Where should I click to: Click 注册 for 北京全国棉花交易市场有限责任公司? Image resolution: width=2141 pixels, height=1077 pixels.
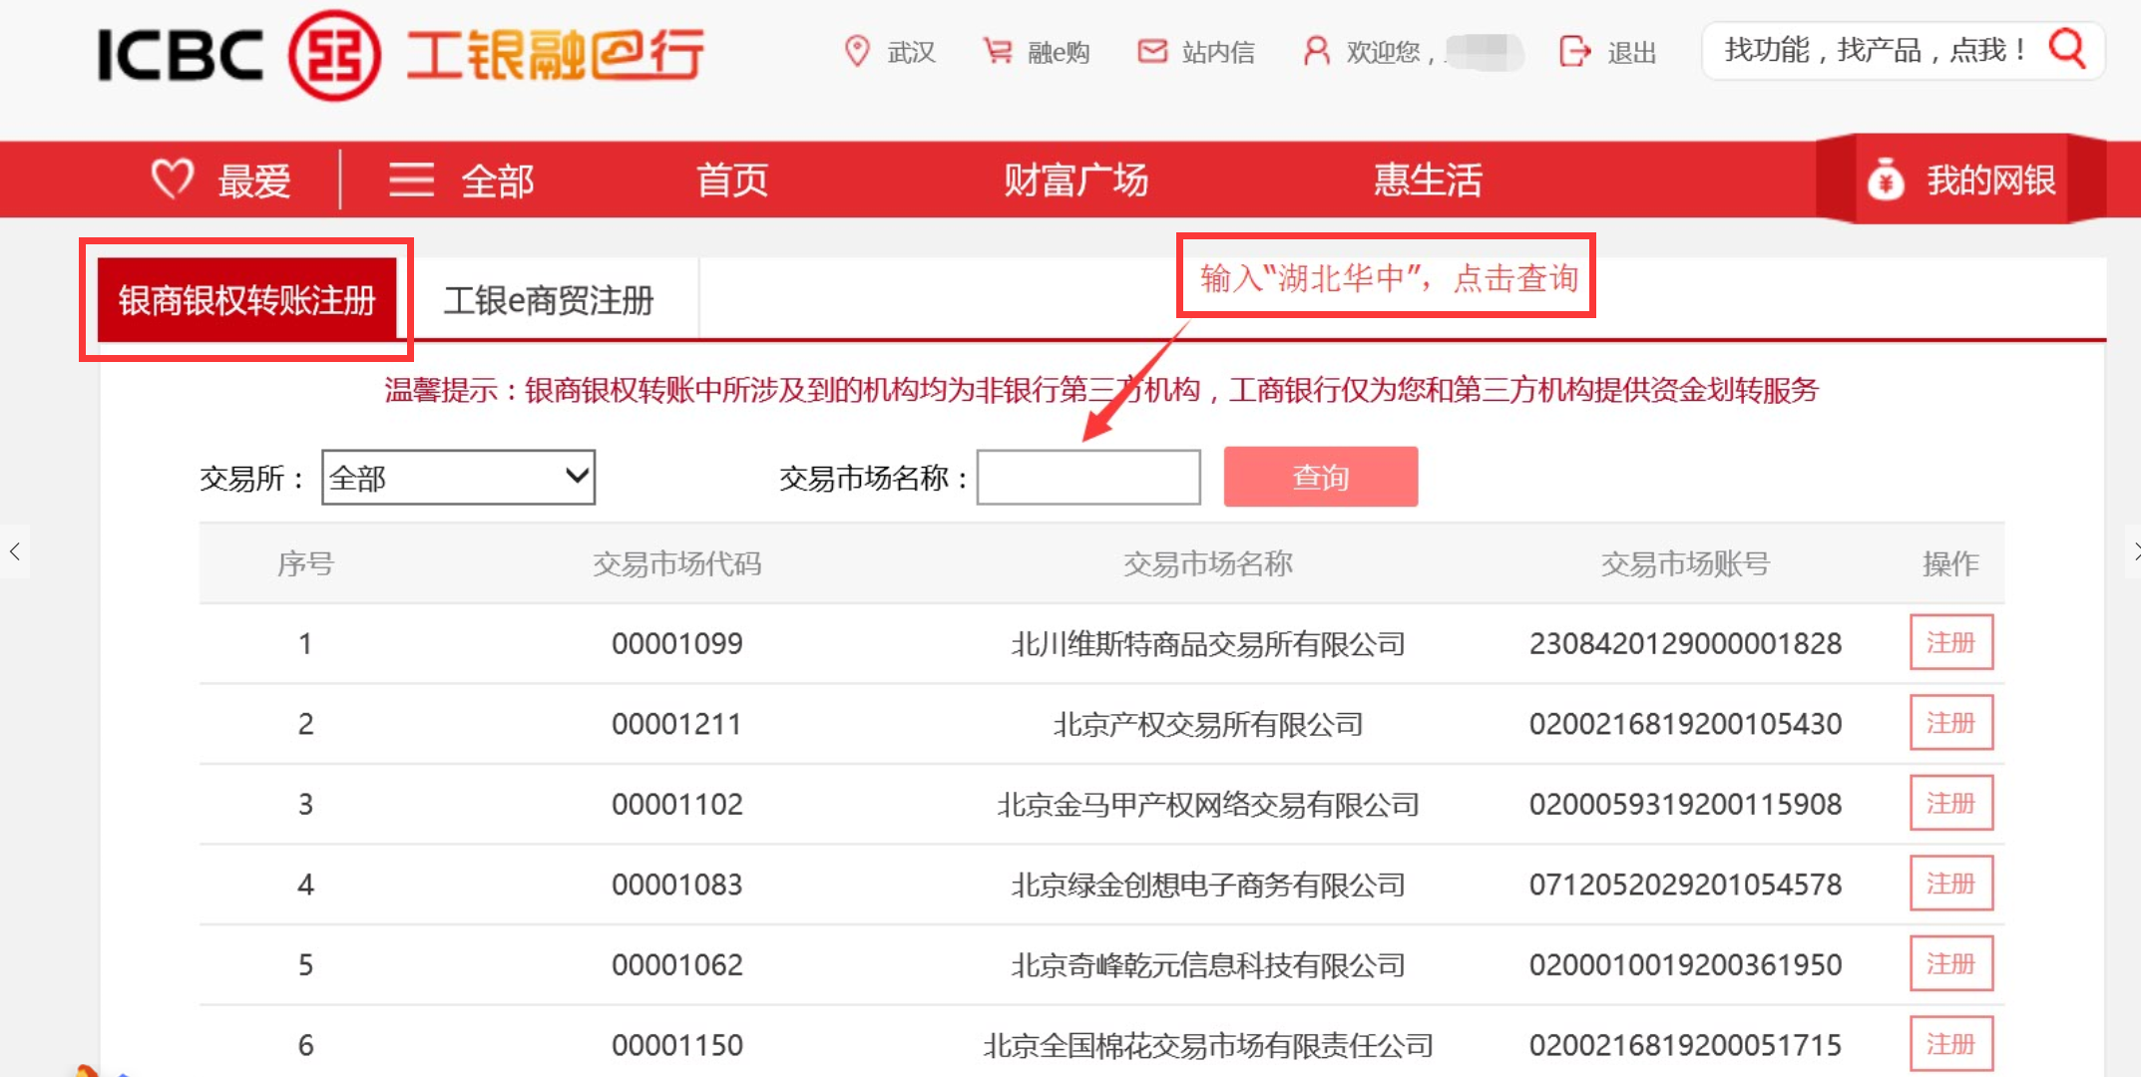coord(1951,1044)
